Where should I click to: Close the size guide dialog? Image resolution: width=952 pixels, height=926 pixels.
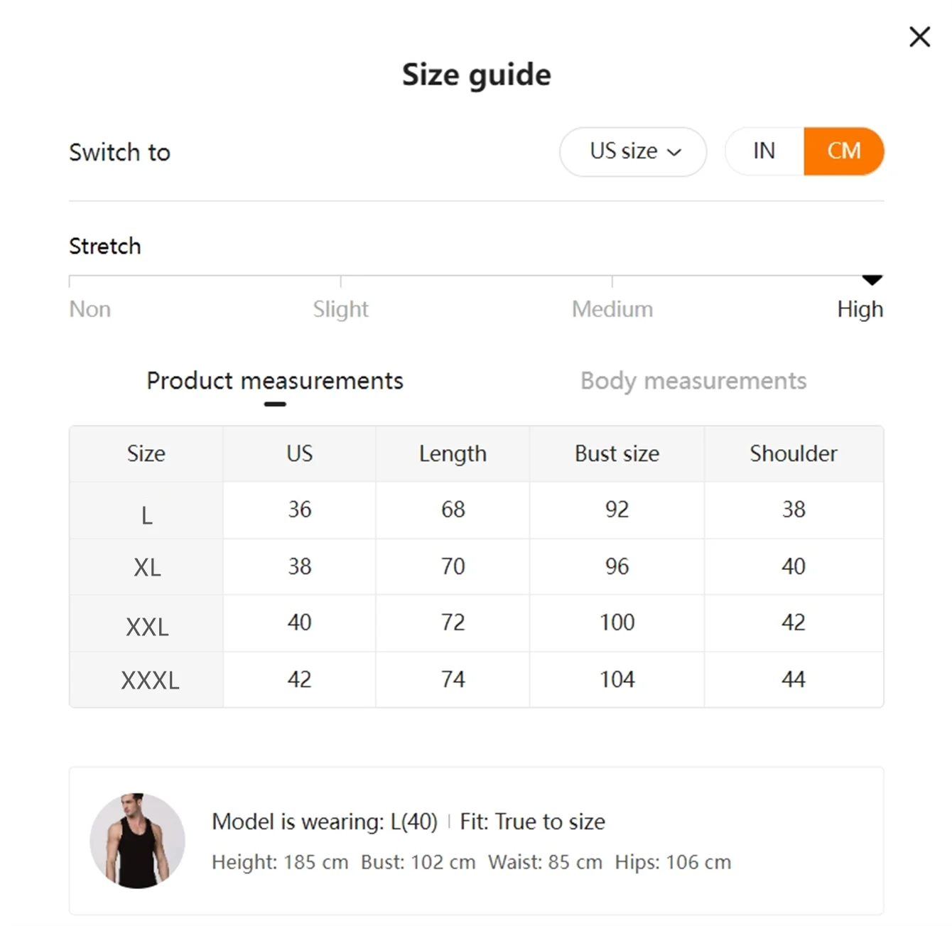(x=919, y=37)
